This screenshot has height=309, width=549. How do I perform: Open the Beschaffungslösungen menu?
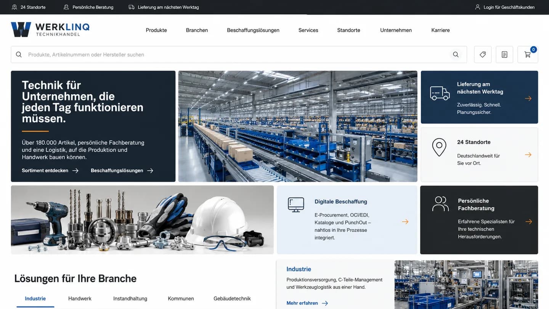click(253, 30)
